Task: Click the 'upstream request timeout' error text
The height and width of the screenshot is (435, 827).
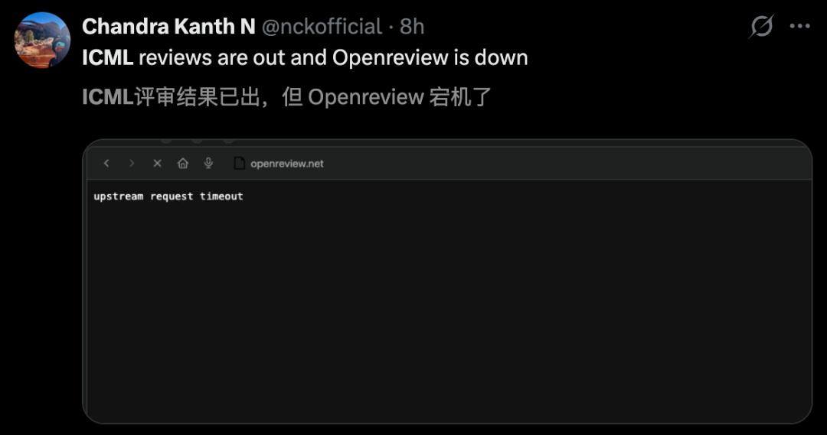Action: [168, 196]
